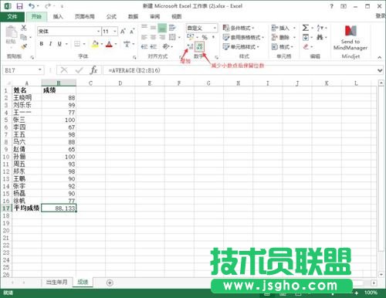
Task: Open the 插入 Insert cells button
Action: (284, 28)
